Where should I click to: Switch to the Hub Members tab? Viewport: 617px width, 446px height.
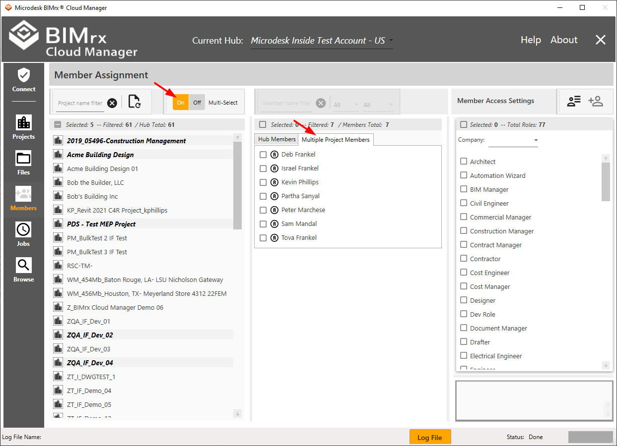pyautogui.click(x=277, y=139)
